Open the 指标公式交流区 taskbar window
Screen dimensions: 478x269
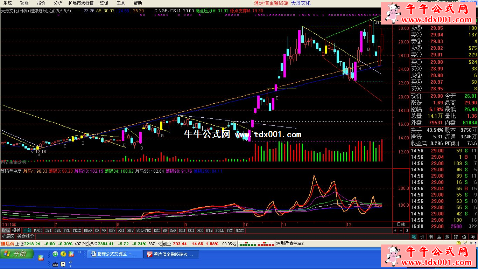click(x=115, y=254)
